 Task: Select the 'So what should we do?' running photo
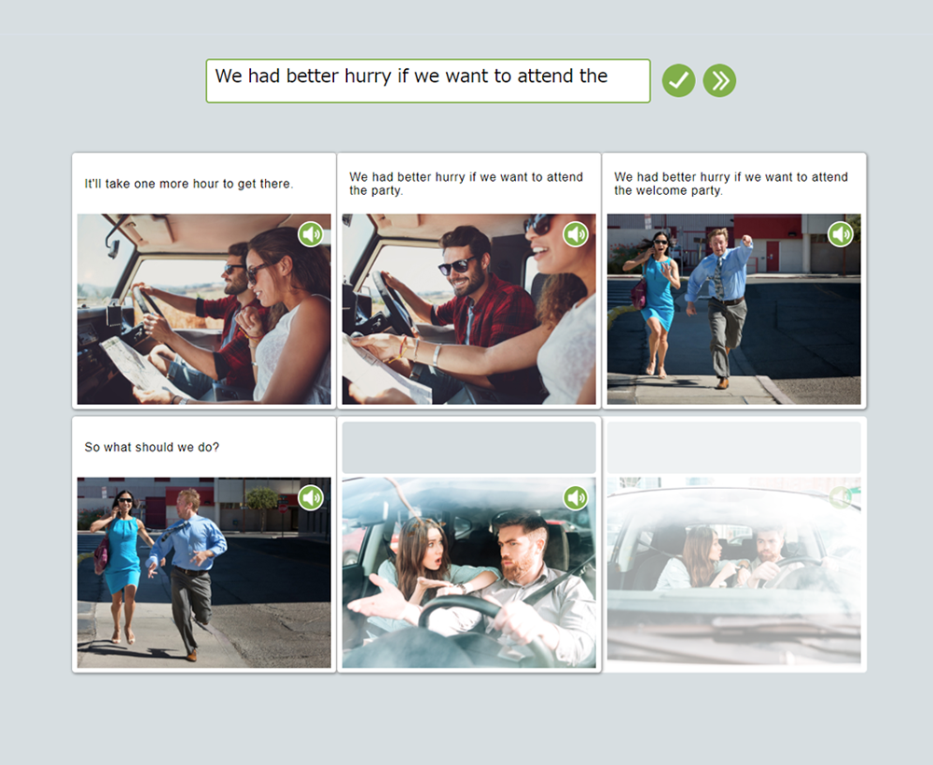coord(203,578)
